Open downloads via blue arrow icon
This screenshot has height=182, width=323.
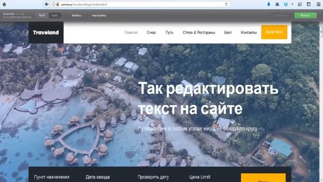click(x=268, y=4)
